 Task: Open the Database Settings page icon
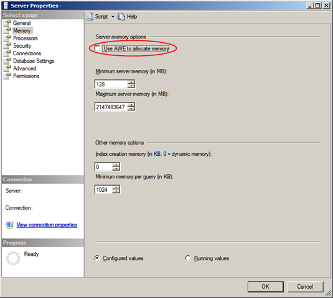click(x=7, y=61)
